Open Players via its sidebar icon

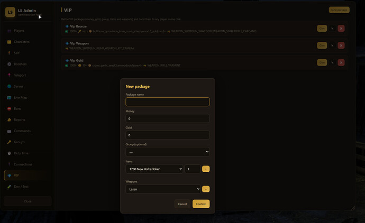tap(9, 31)
